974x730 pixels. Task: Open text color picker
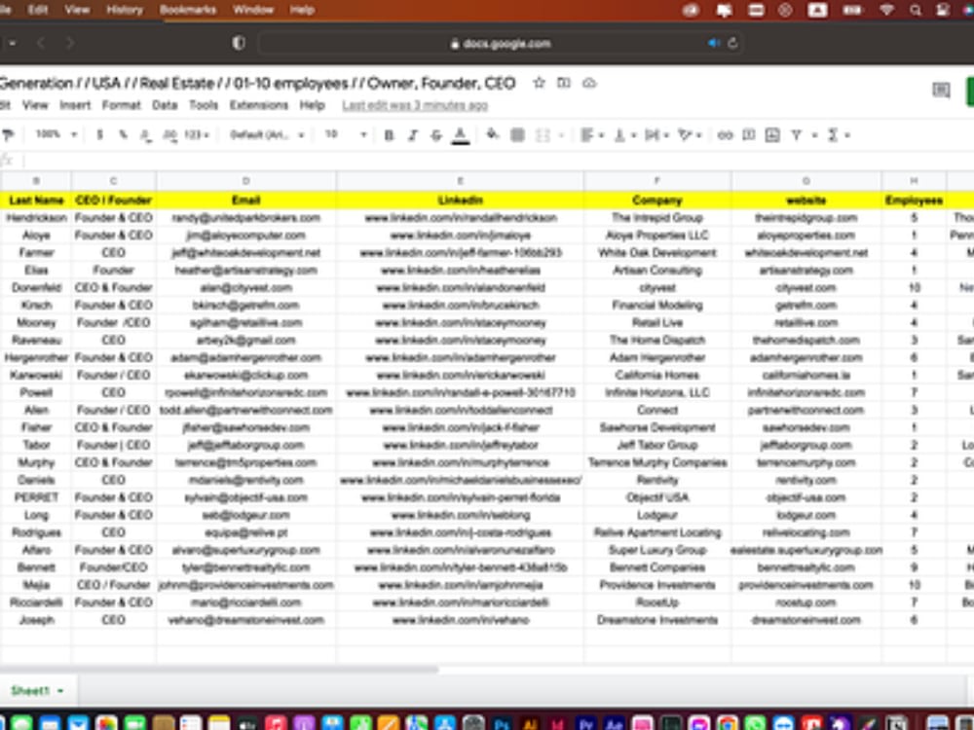pyautogui.click(x=461, y=134)
